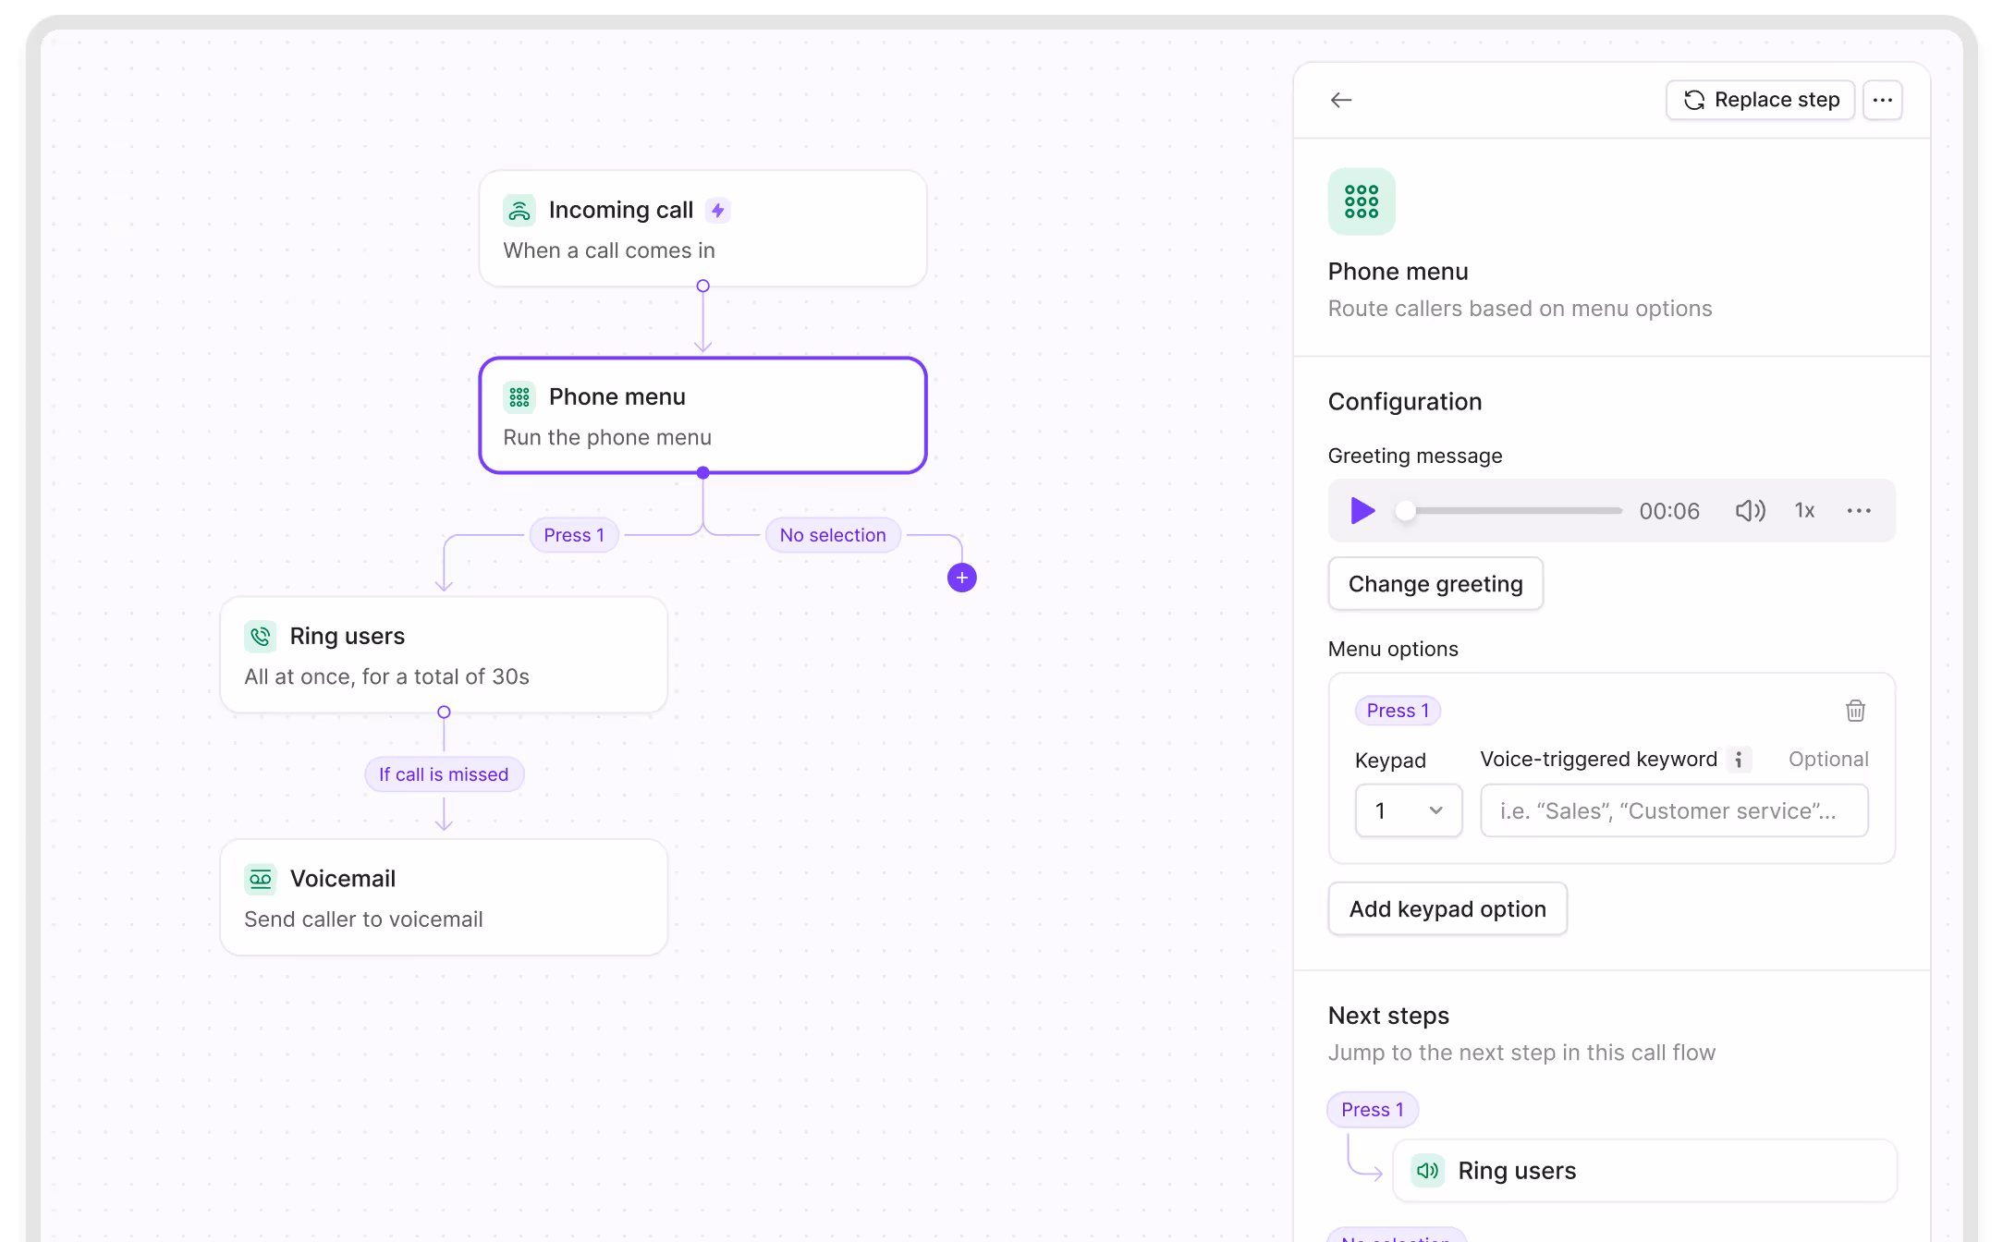Select the Voicemail step node
This screenshot has height=1242, width=2003.
click(x=444, y=897)
